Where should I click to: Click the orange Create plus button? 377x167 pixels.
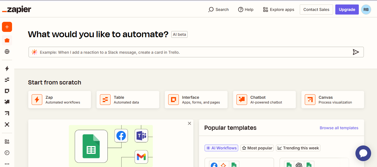(x=7, y=27)
